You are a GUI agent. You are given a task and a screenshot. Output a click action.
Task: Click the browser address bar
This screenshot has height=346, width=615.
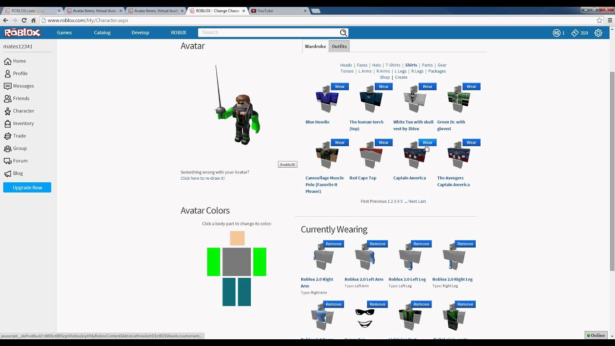click(x=317, y=20)
